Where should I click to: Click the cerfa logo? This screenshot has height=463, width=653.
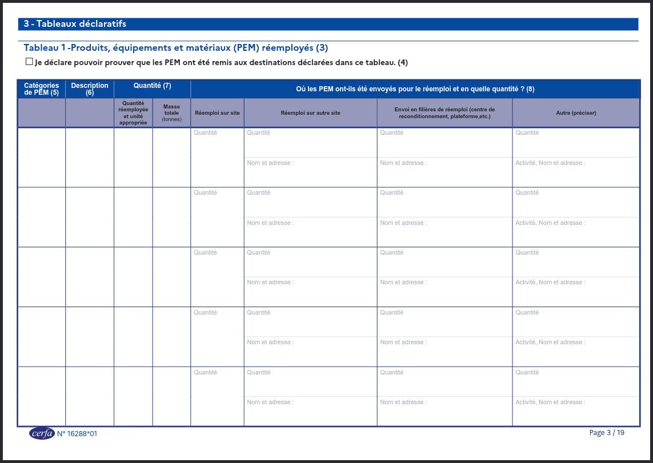point(42,433)
